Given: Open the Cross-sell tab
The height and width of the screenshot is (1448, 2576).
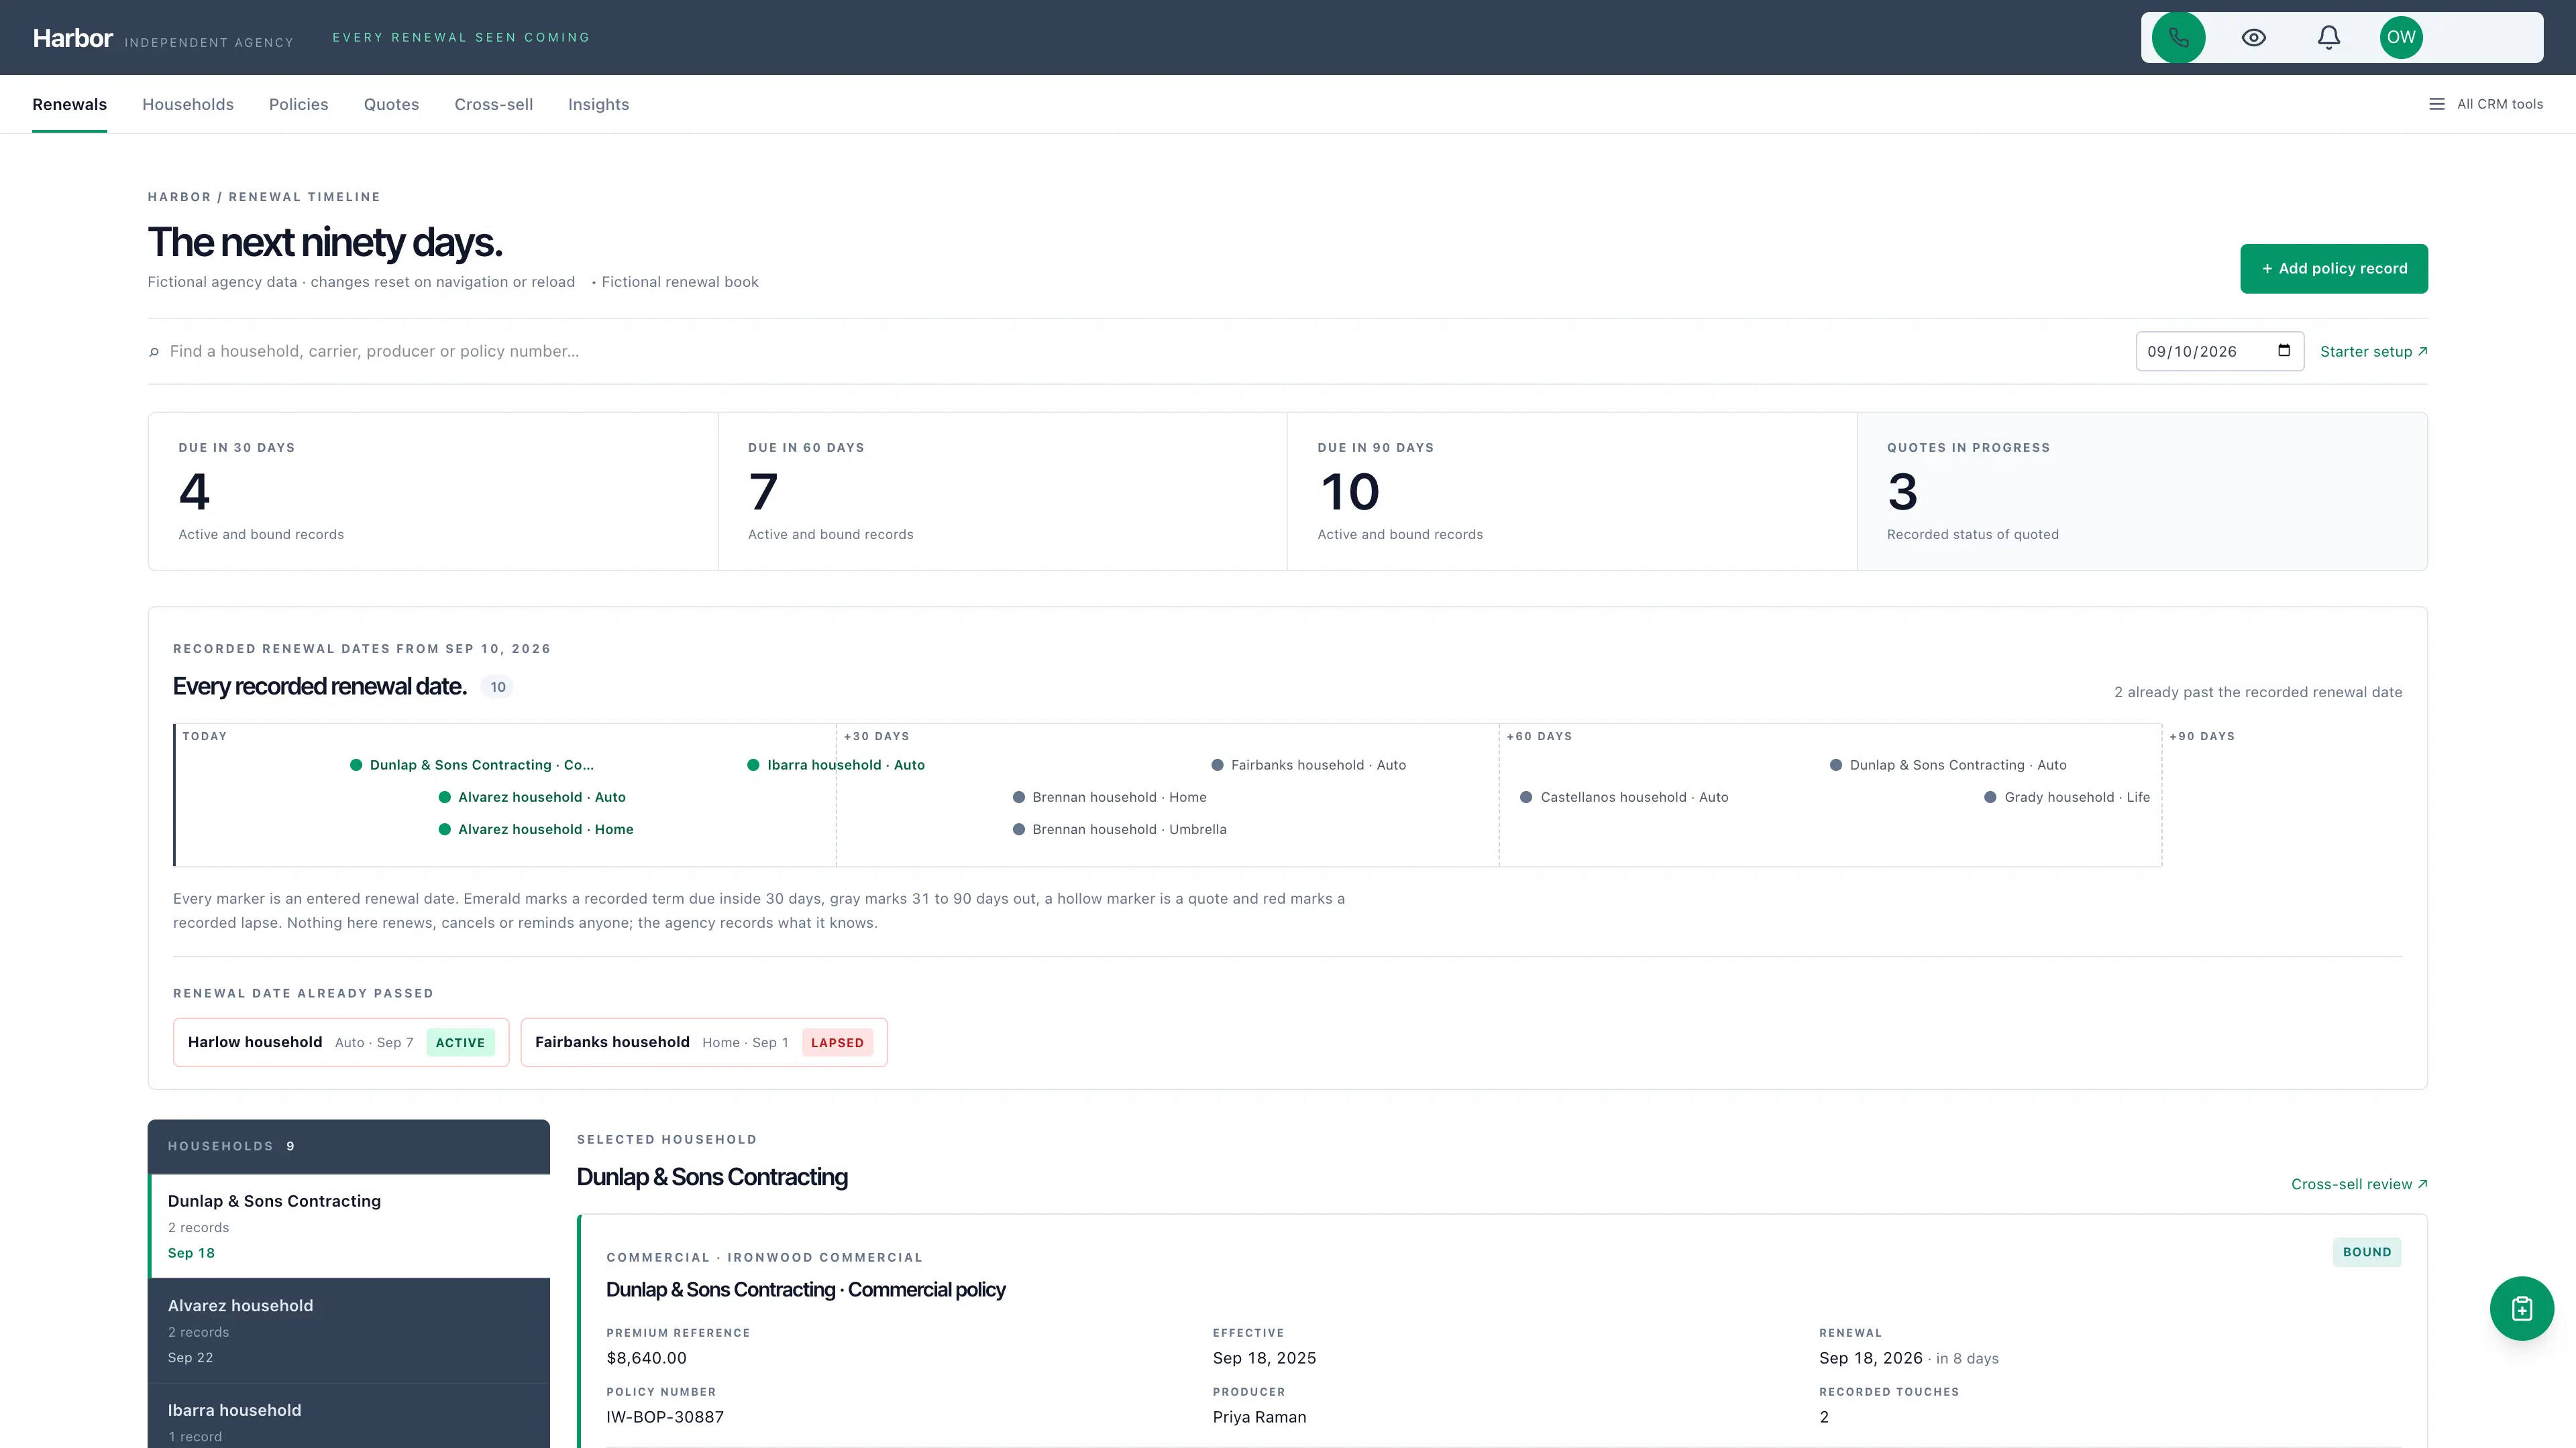Looking at the screenshot, I should tap(493, 104).
